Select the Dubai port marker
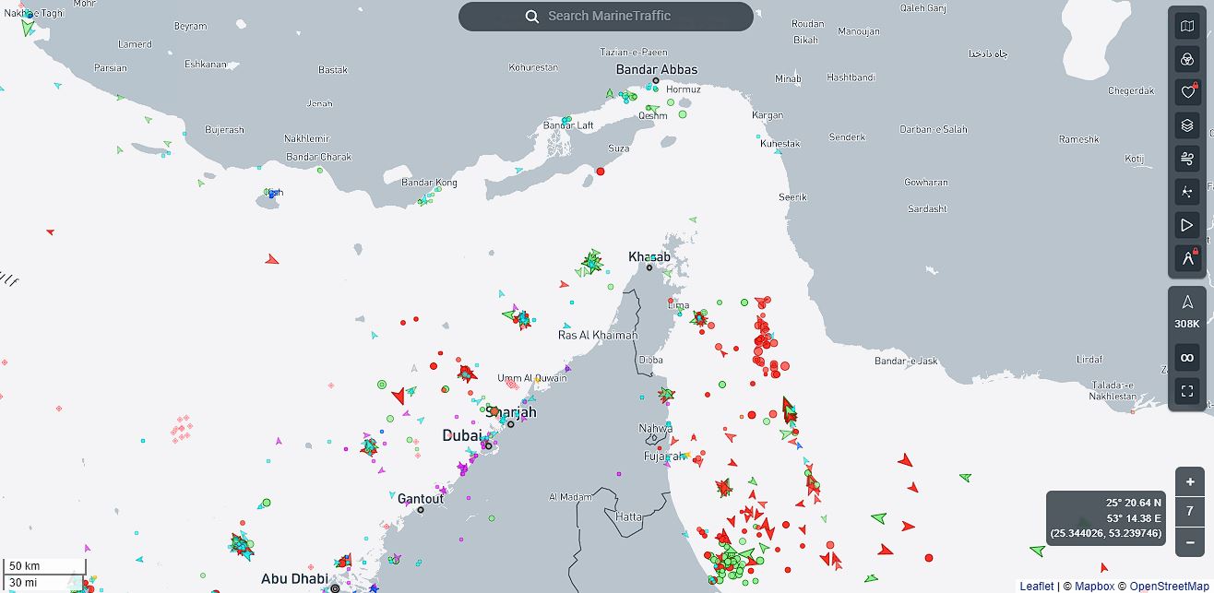The width and height of the screenshot is (1214, 593). pyautogui.click(x=488, y=446)
